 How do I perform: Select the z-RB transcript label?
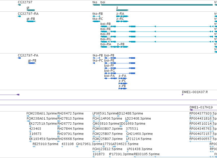[121, 44]
